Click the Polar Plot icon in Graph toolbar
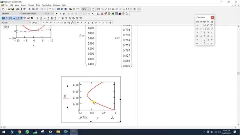The height and width of the screenshot is (135, 240). (x=109, y=14)
